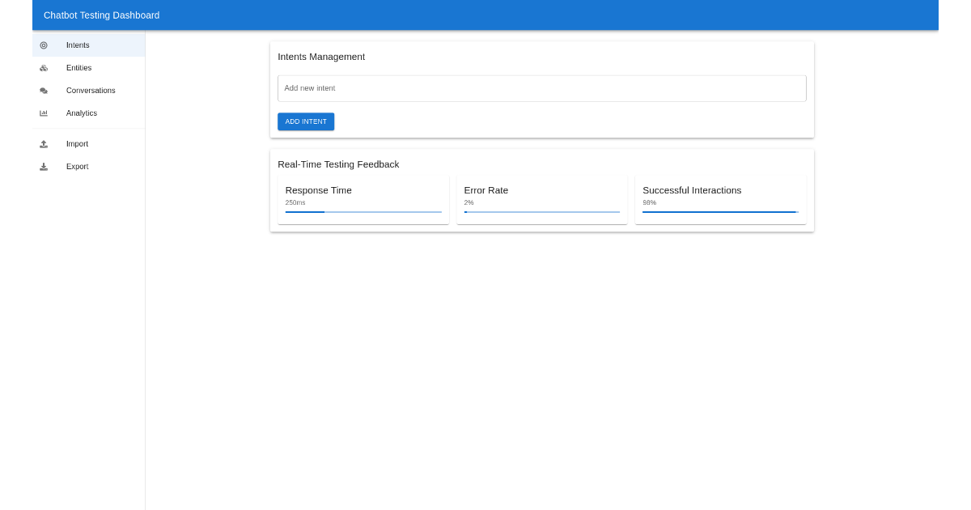This screenshot has width=971, height=510.
Task: Click the Entities cubes icon
Action: point(44,68)
